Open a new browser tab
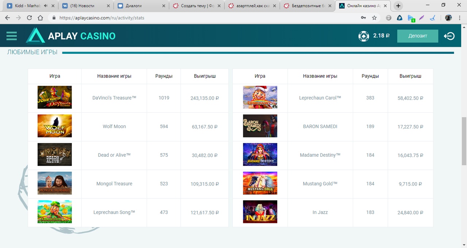This screenshot has width=467, height=248. click(x=398, y=6)
